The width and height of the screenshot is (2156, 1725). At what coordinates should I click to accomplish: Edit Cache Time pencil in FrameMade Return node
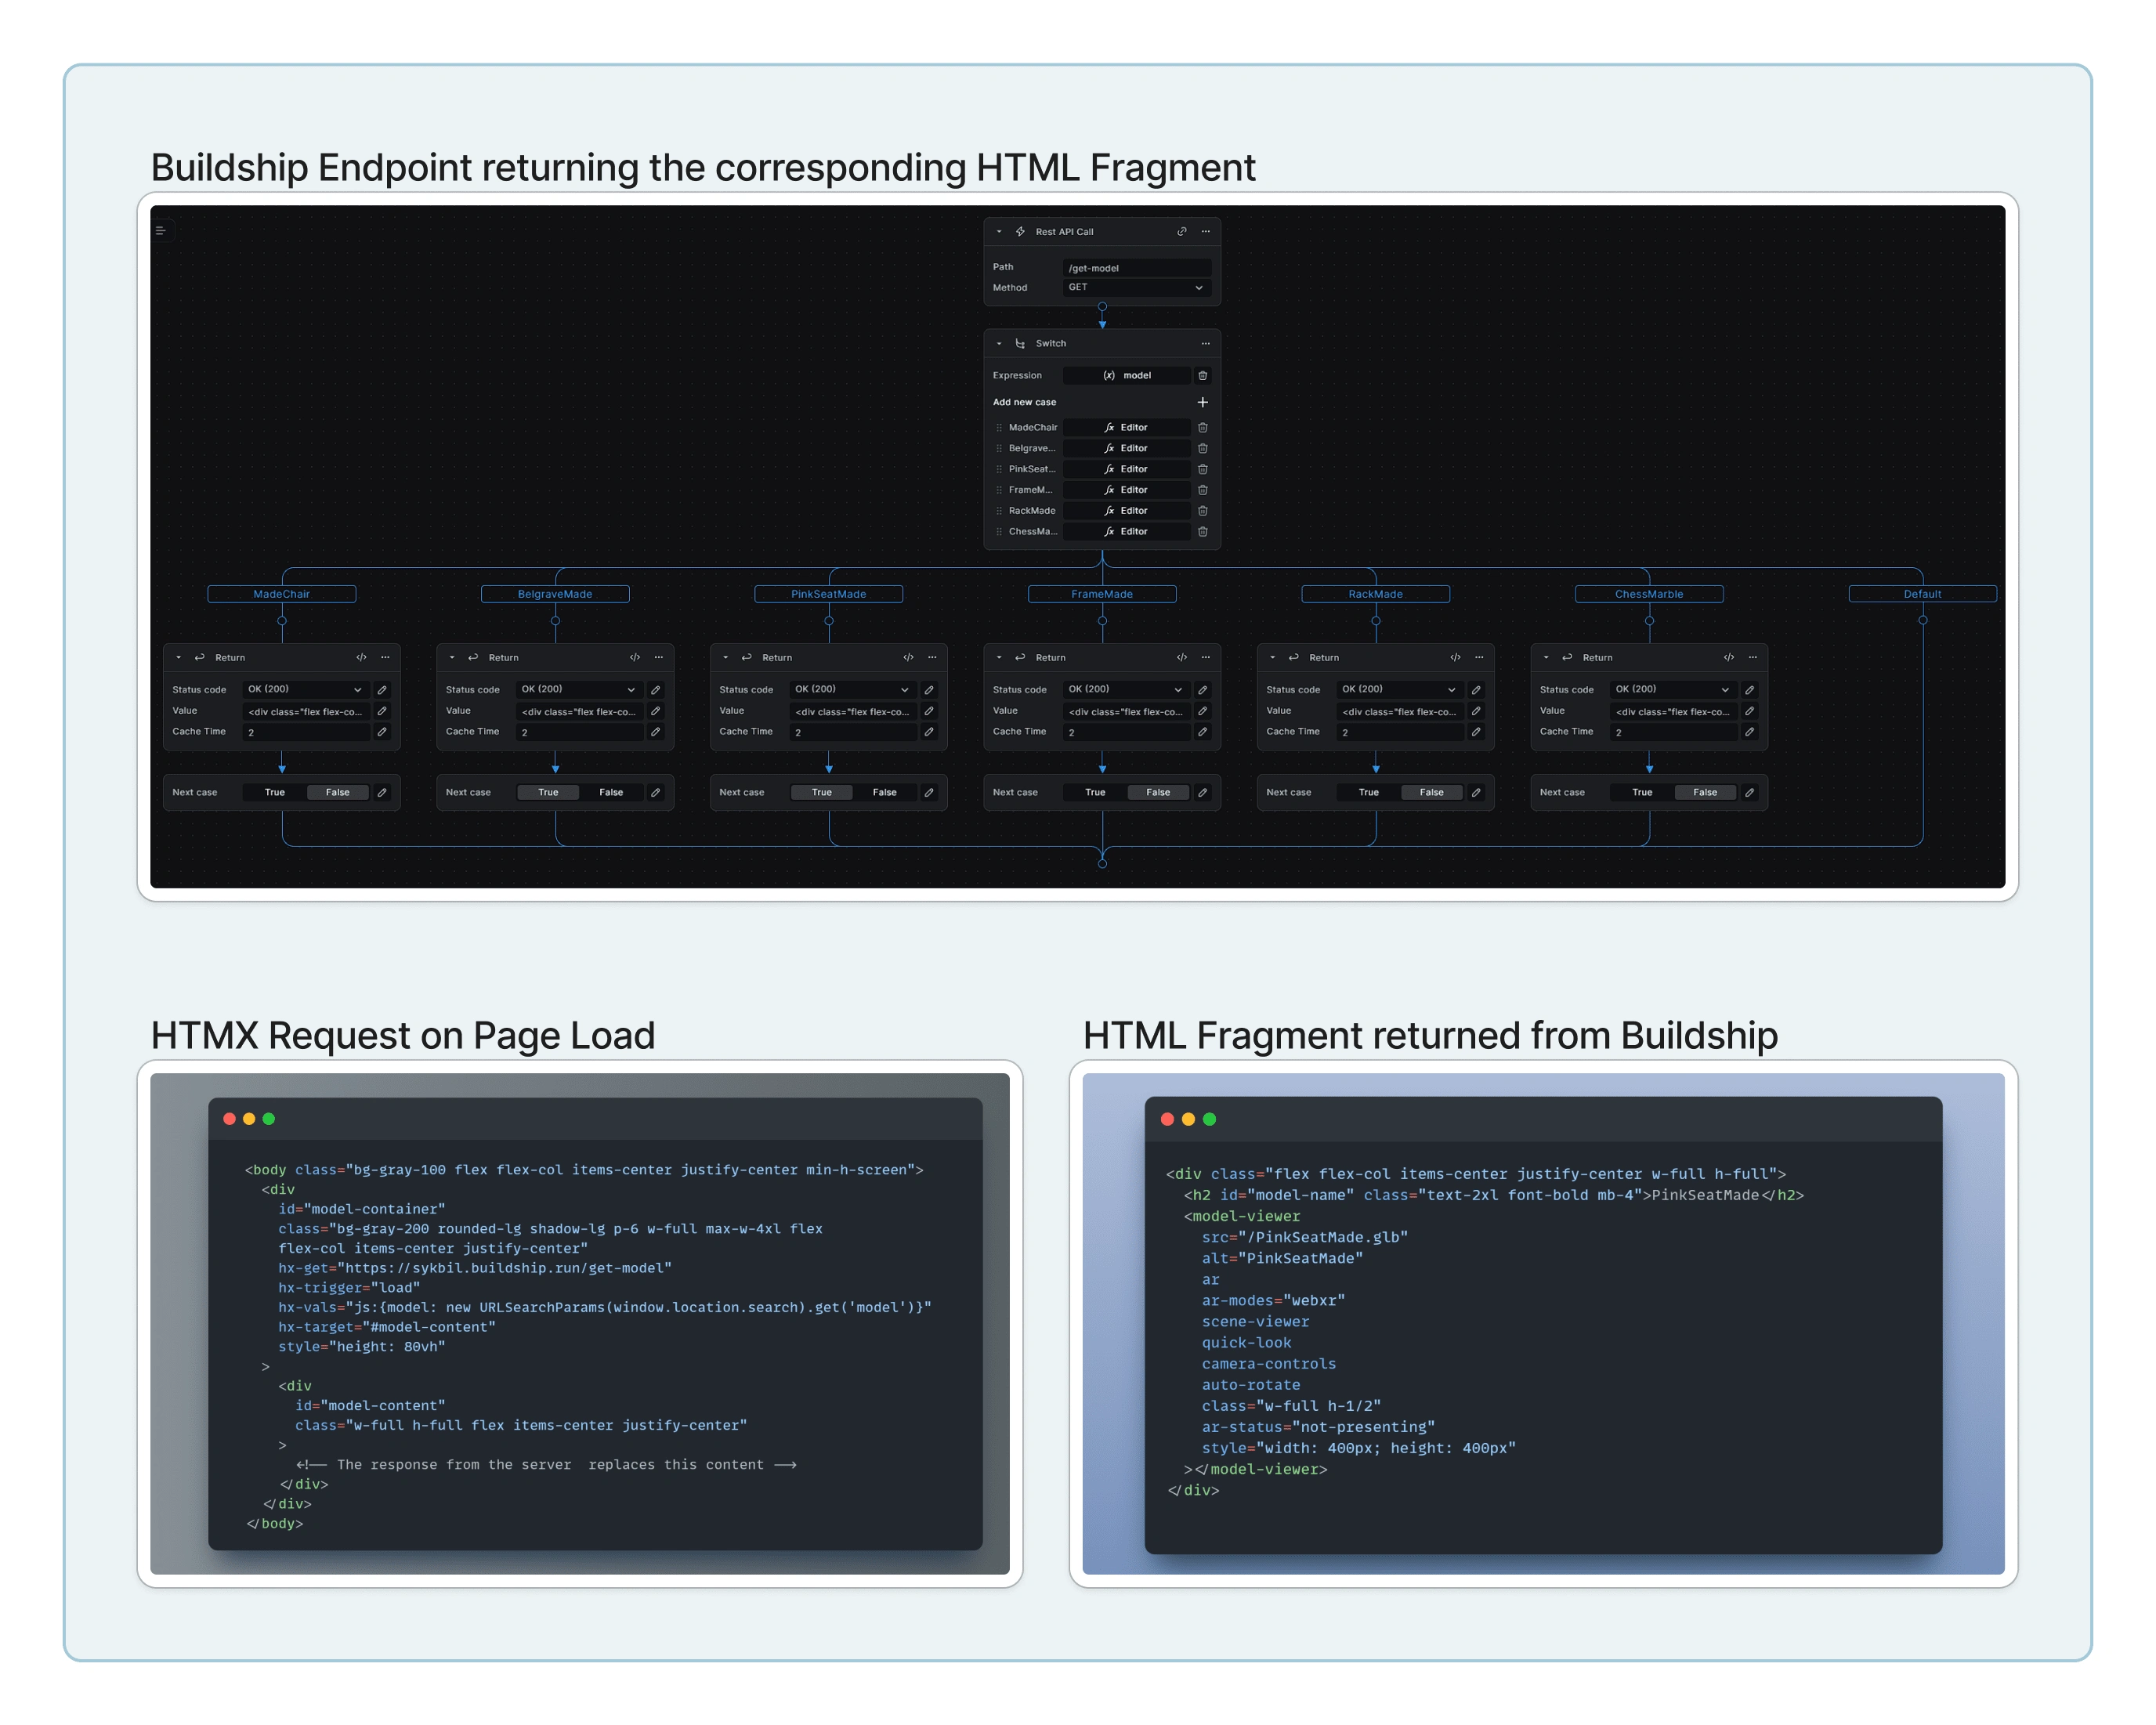1203,732
